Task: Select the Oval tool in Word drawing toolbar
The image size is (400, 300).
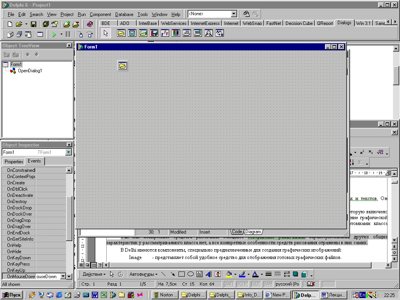Action: [191, 274]
